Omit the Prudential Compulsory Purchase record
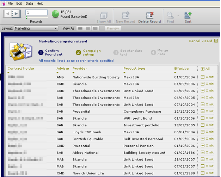221x177 pixels. [x=207, y=111]
